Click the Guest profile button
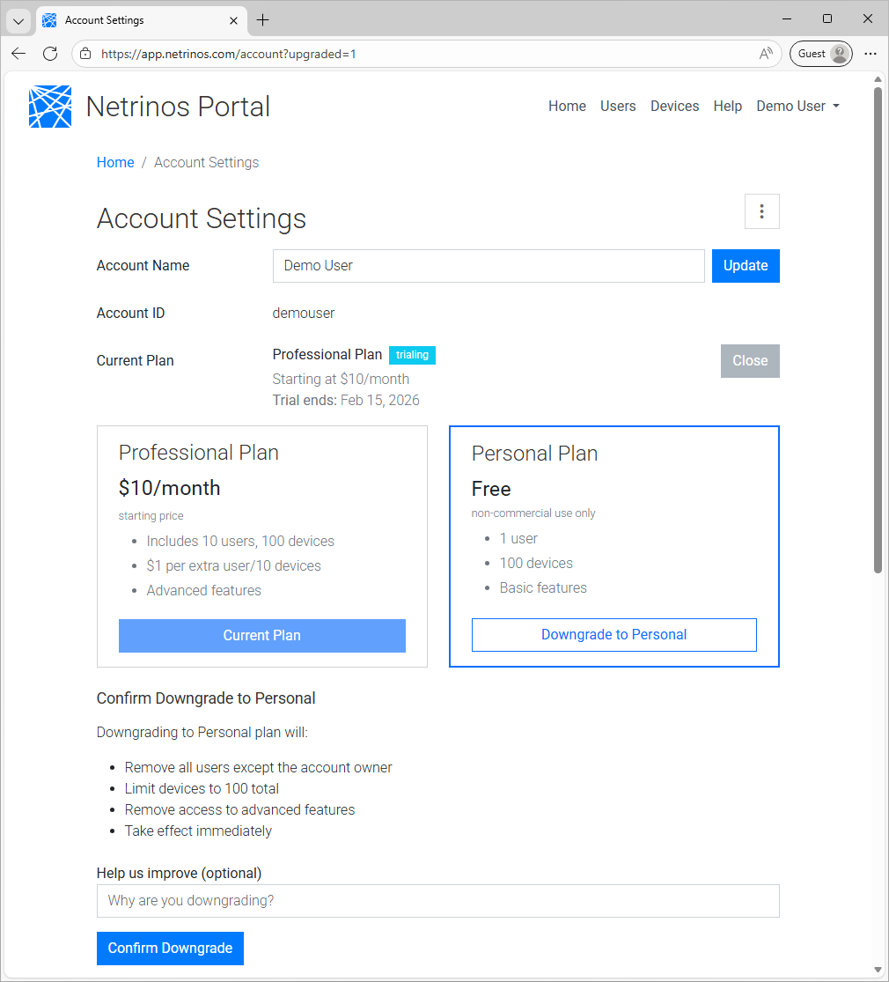This screenshot has width=889, height=982. click(821, 54)
